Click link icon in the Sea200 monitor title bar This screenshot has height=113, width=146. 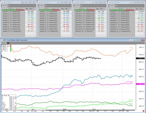[x=135, y=2]
